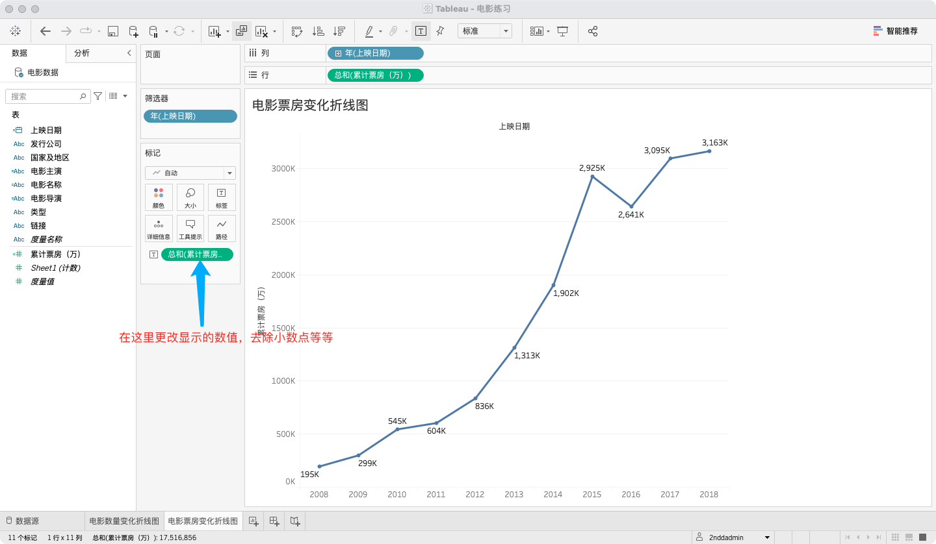
Task: Click the undo back arrow
Action: pyautogui.click(x=45, y=31)
